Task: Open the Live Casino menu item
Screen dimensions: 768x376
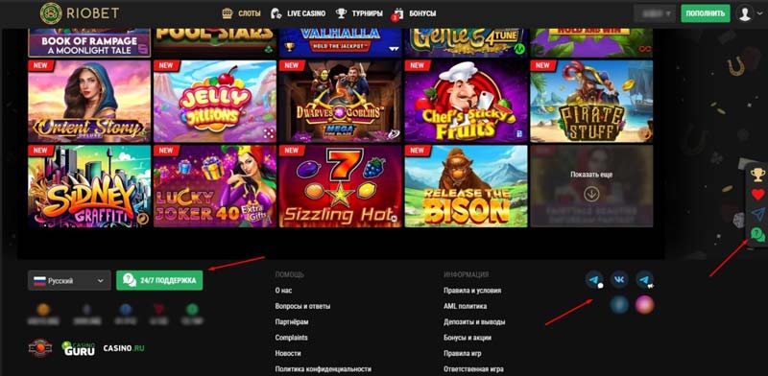Action: point(298,13)
